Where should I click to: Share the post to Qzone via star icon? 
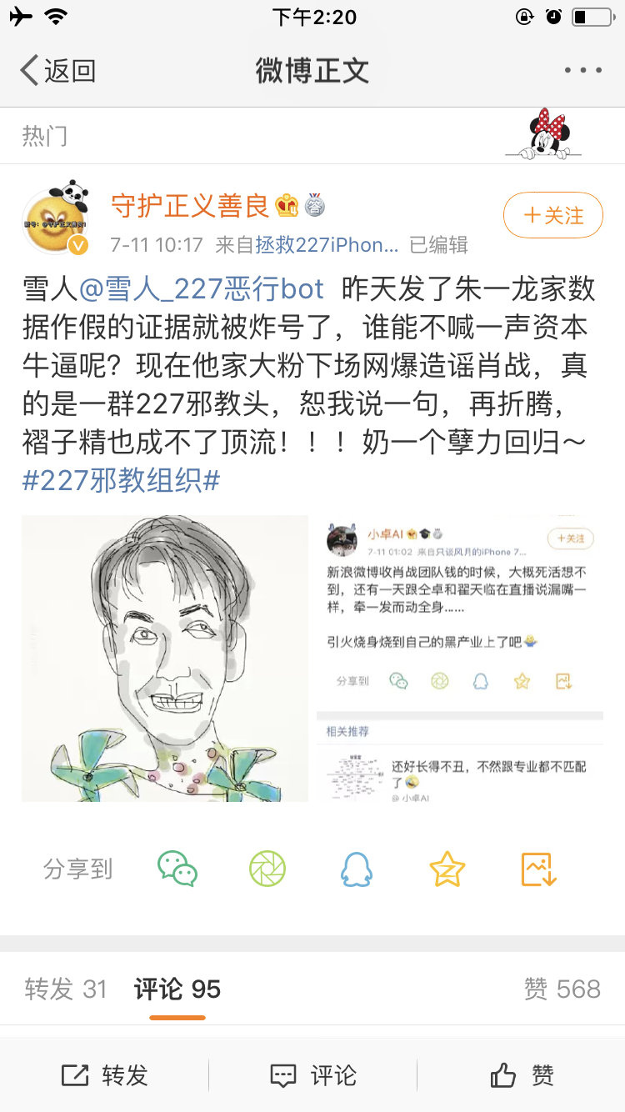447,869
